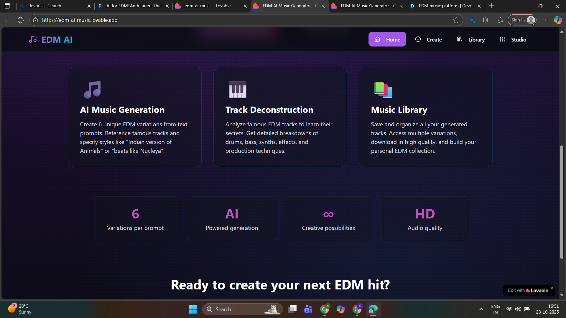566x318 pixels.
Task: Refresh the page using reload icon
Action: 21,20
